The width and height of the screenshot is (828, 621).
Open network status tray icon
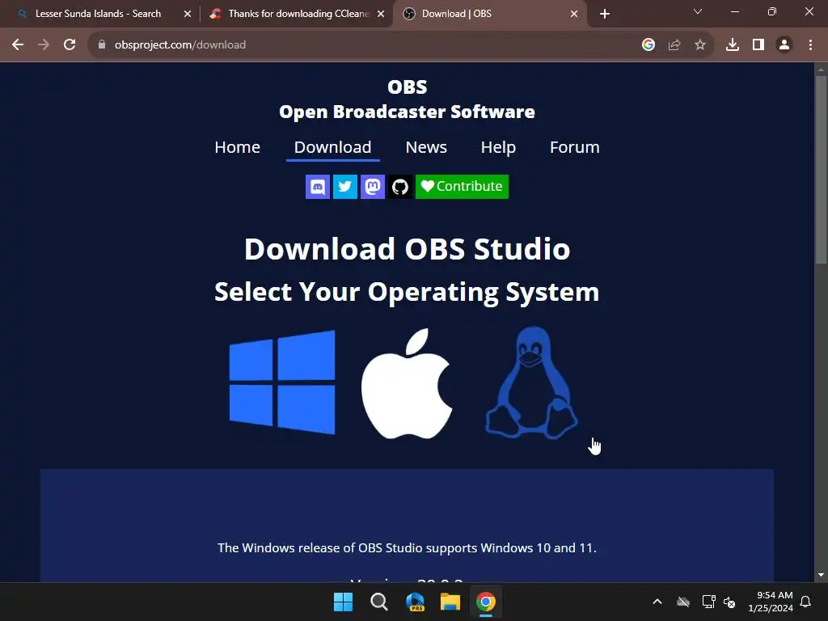tap(708, 602)
